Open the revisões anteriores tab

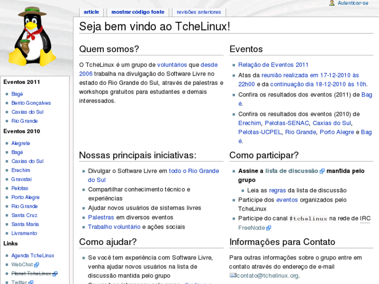click(x=199, y=12)
